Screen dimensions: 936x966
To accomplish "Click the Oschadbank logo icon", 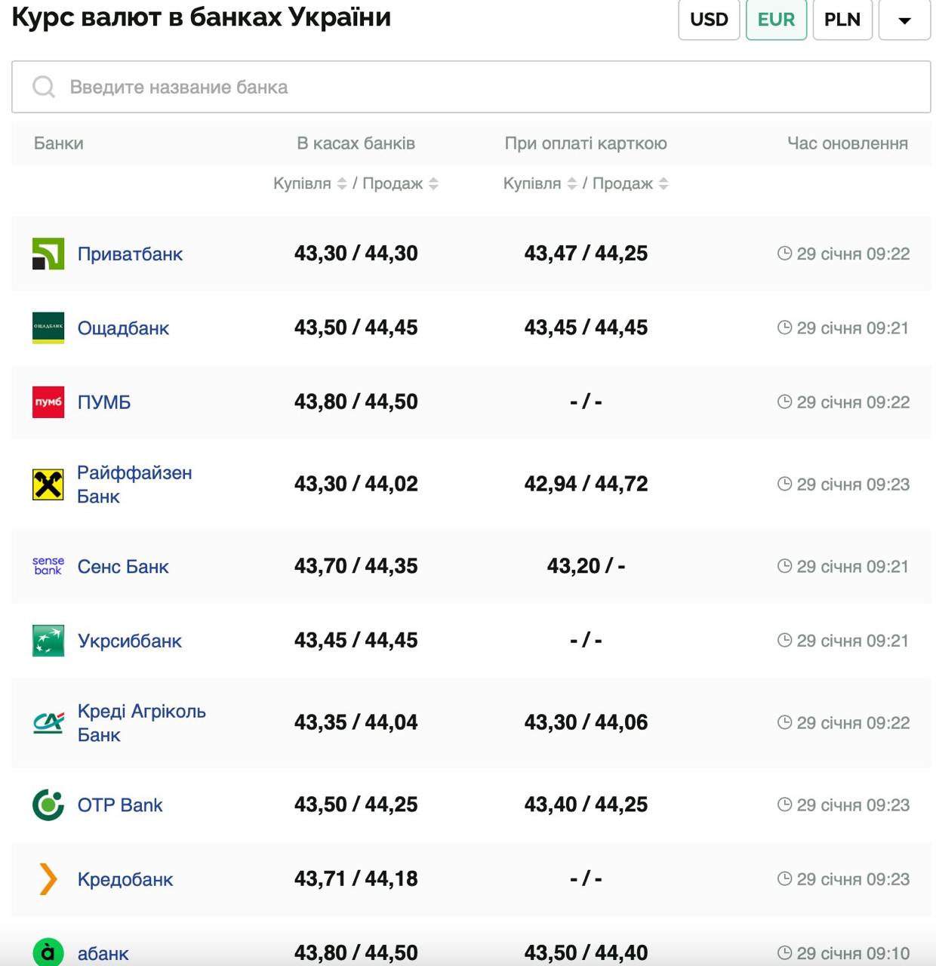I will pyautogui.click(x=48, y=328).
